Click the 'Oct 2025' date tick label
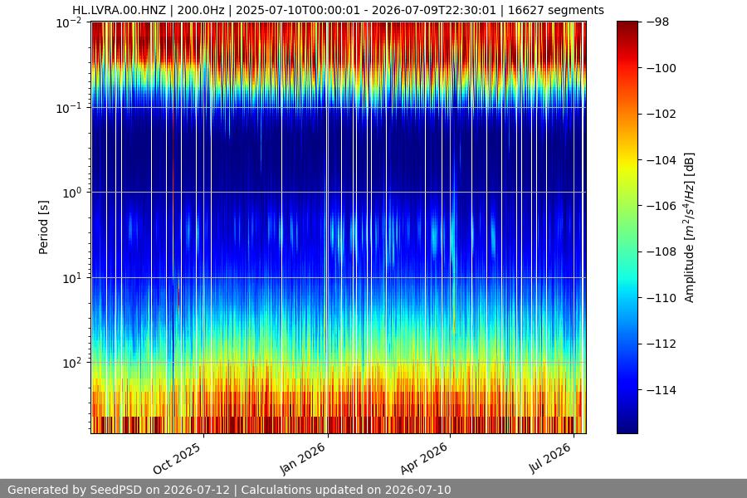The image size is (747, 498). [x=177, y=458]
